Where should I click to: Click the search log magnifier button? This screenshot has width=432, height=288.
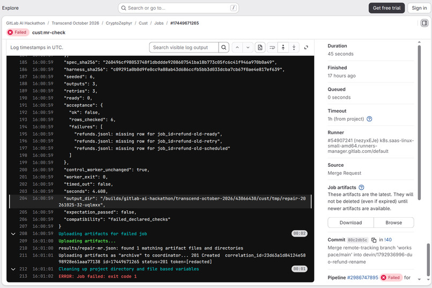224,47
